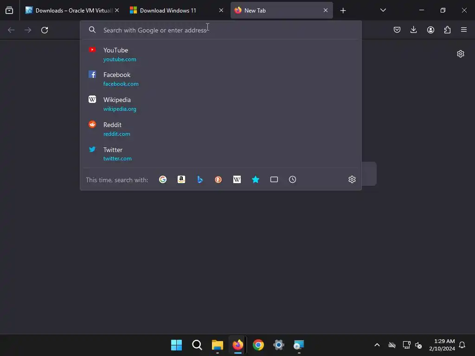
Task: Click the muted volume tray icon
Action: pyautogui.click(x=419, y=345)
